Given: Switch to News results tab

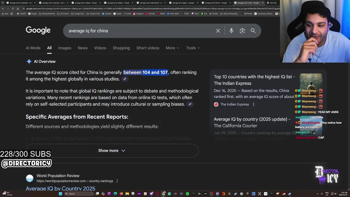Looking at the screenshot, I should pyautogui.click(x=83, y=48).
